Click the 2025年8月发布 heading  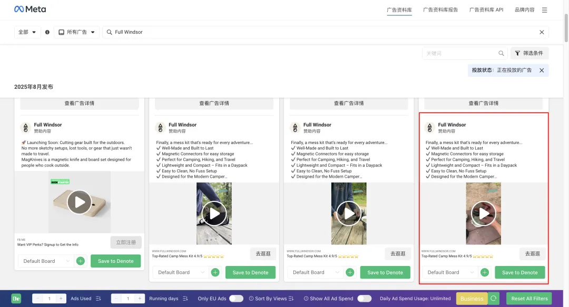(34, 87)
